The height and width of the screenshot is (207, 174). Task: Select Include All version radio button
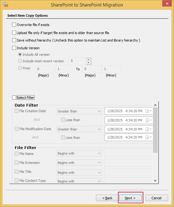pos(20,55)
